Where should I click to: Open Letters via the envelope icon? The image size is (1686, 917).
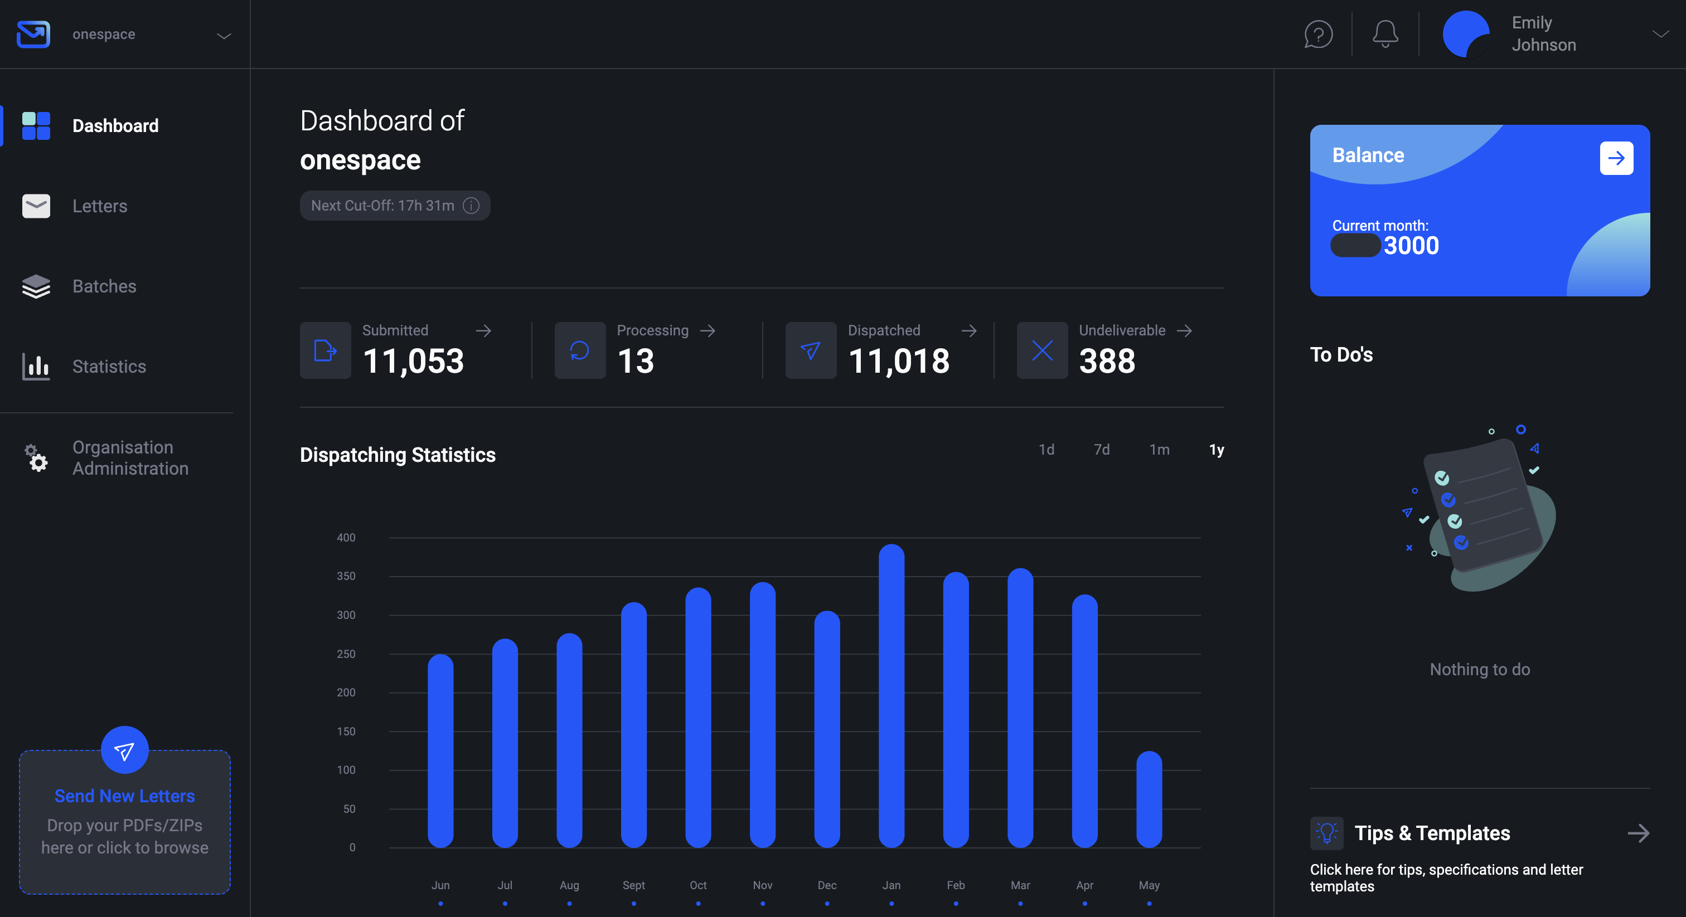(35, 206)
